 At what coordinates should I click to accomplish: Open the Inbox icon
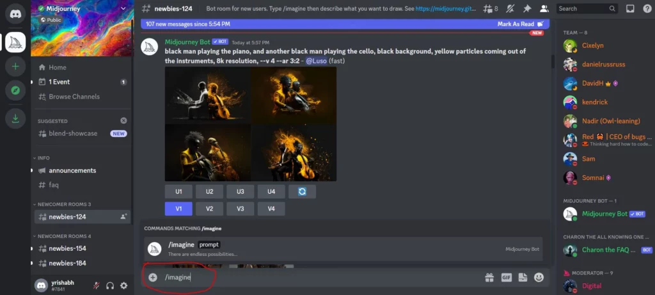click(630, 8)
